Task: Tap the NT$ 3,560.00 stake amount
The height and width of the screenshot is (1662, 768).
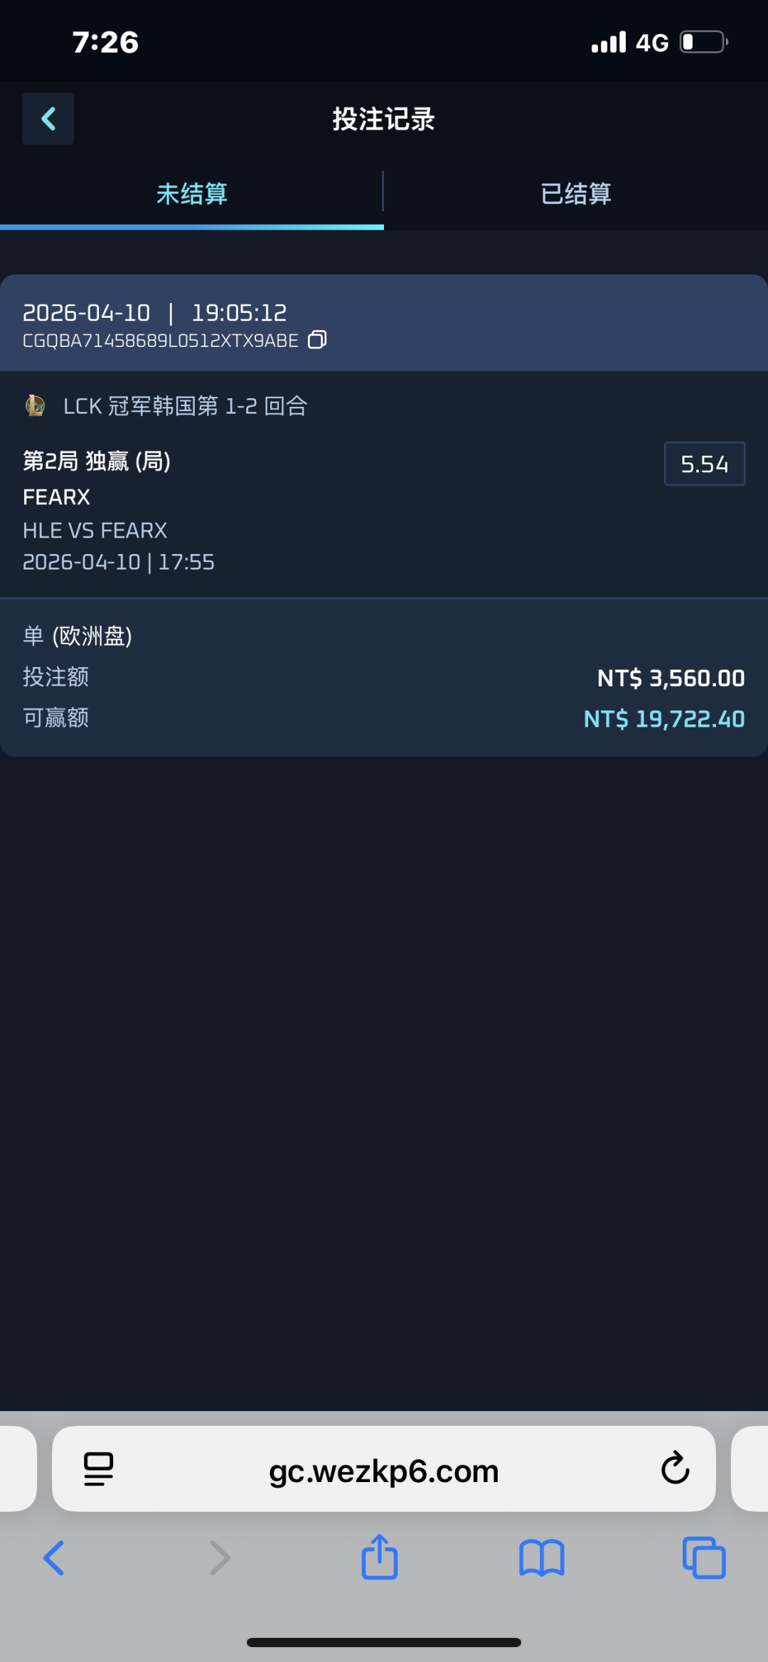Action: [671, 678]
